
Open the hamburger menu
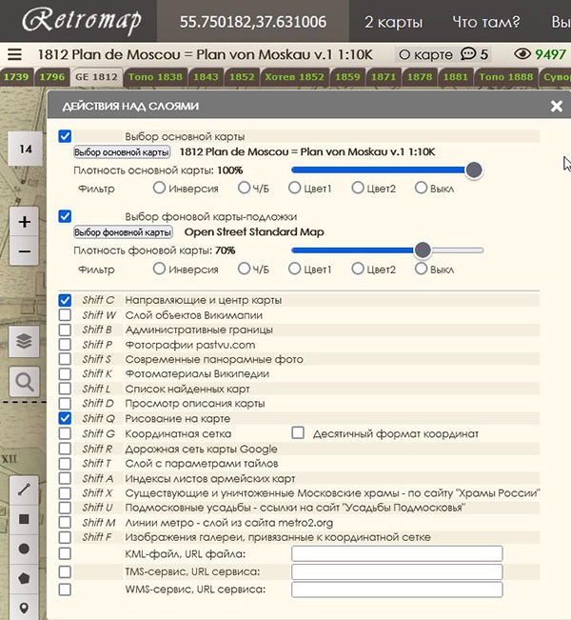pos(14,55)
